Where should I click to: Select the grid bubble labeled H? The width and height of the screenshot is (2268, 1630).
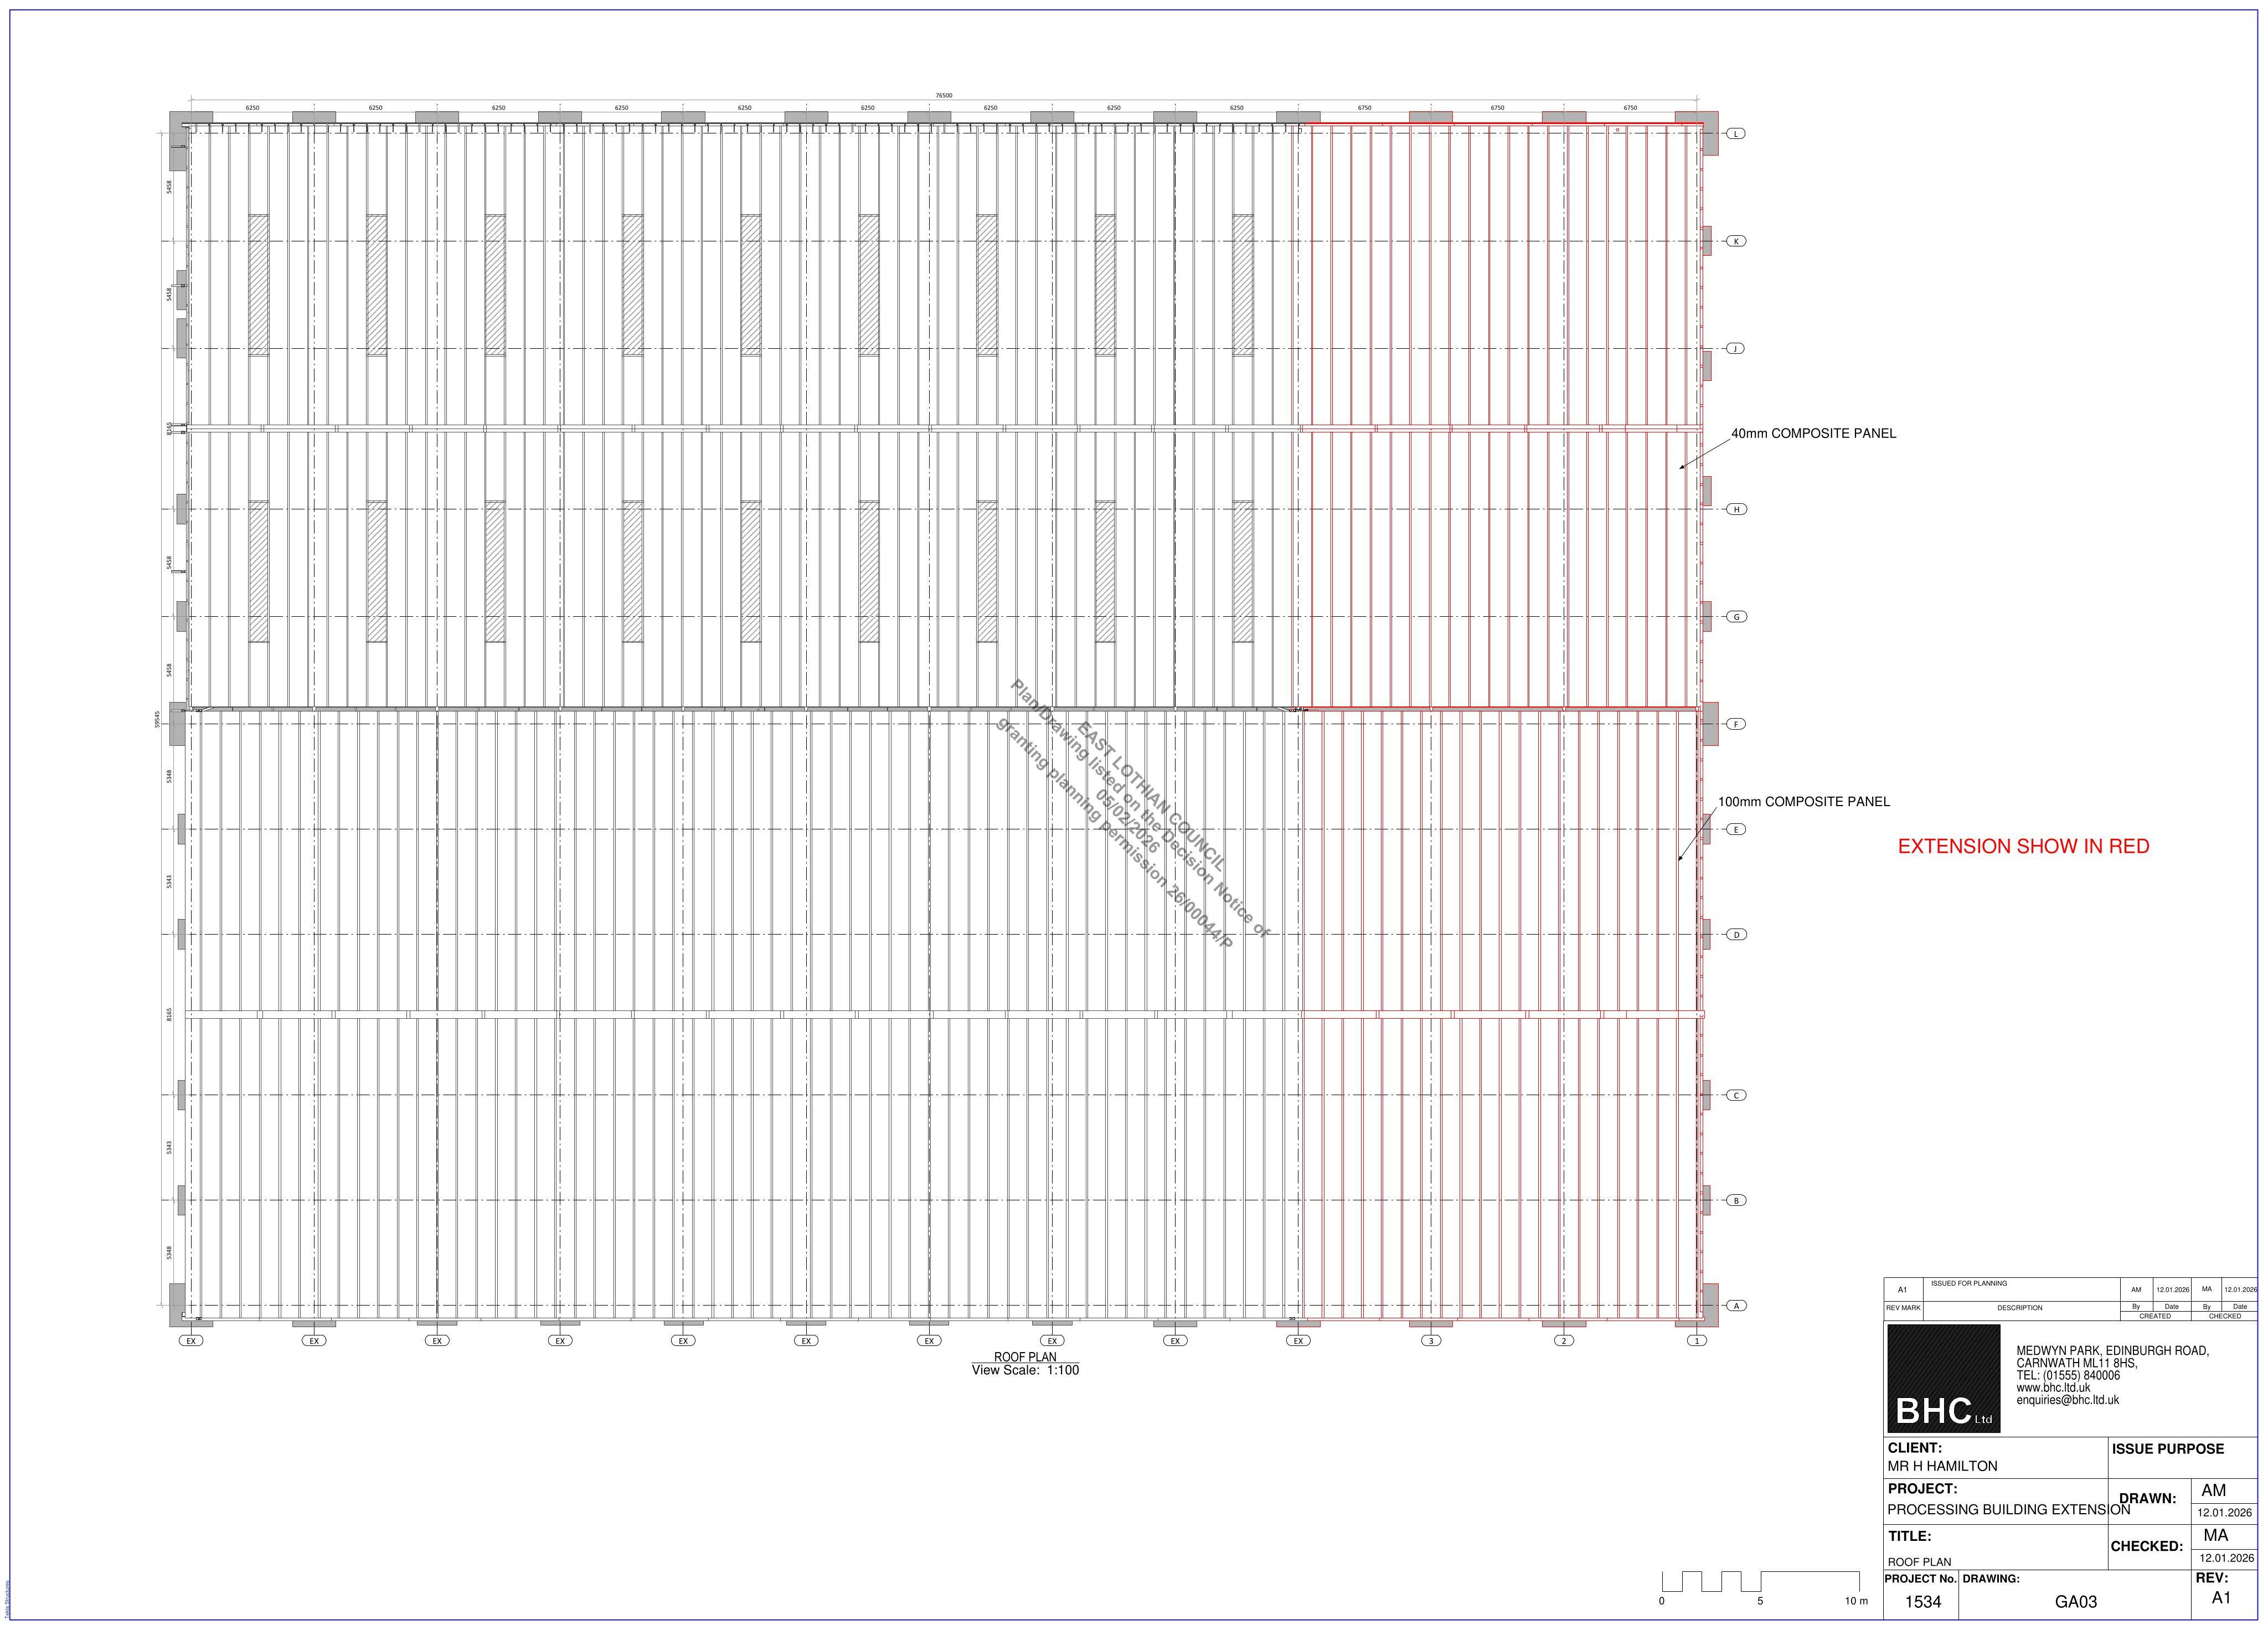1737,509
